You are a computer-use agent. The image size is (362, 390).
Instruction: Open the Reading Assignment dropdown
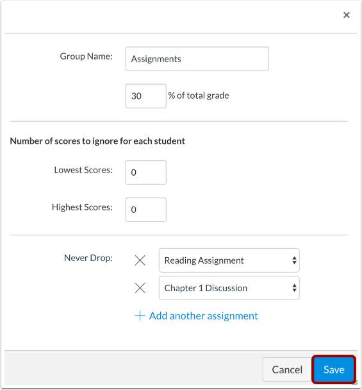click(x=229, y=260)
